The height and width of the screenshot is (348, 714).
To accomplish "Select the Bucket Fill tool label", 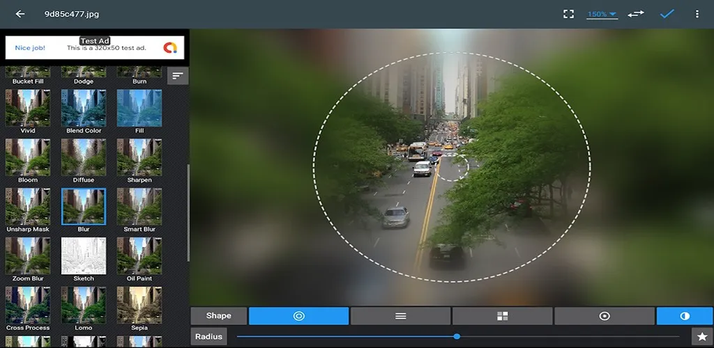I will [28, 81].
